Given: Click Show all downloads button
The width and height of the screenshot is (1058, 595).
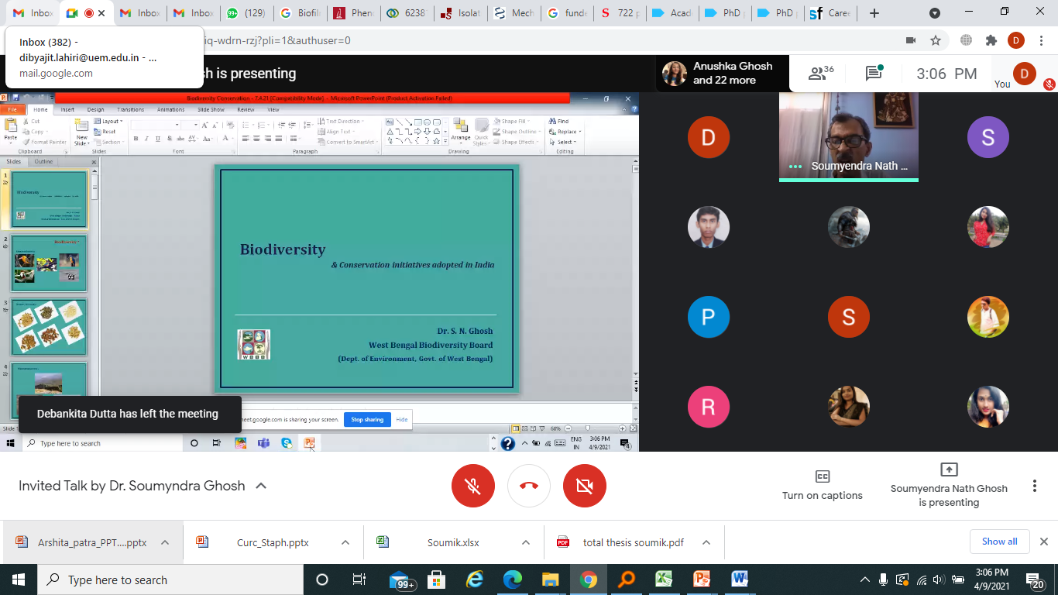Looking at the screenshot, I should (999, 542).
